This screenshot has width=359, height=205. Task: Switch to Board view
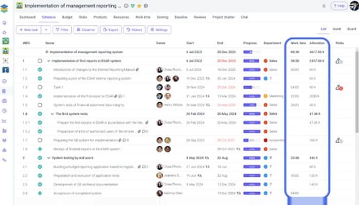[x=351, y=29]
